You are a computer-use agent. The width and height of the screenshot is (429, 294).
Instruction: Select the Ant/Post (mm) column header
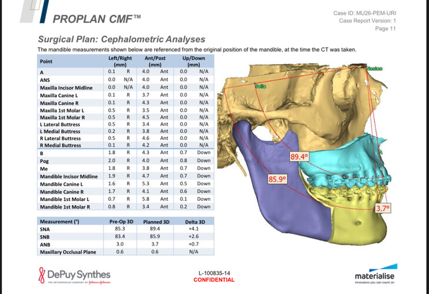pos(155,61)
